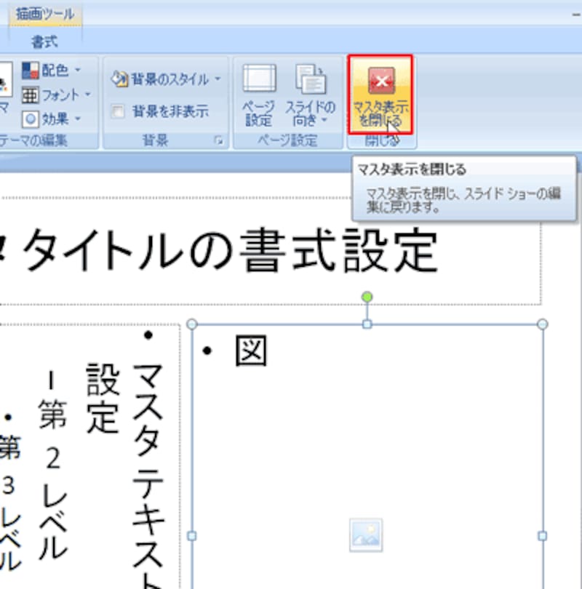
Task: Click the picture placeholder icon in content box
Action: point(365,534)
